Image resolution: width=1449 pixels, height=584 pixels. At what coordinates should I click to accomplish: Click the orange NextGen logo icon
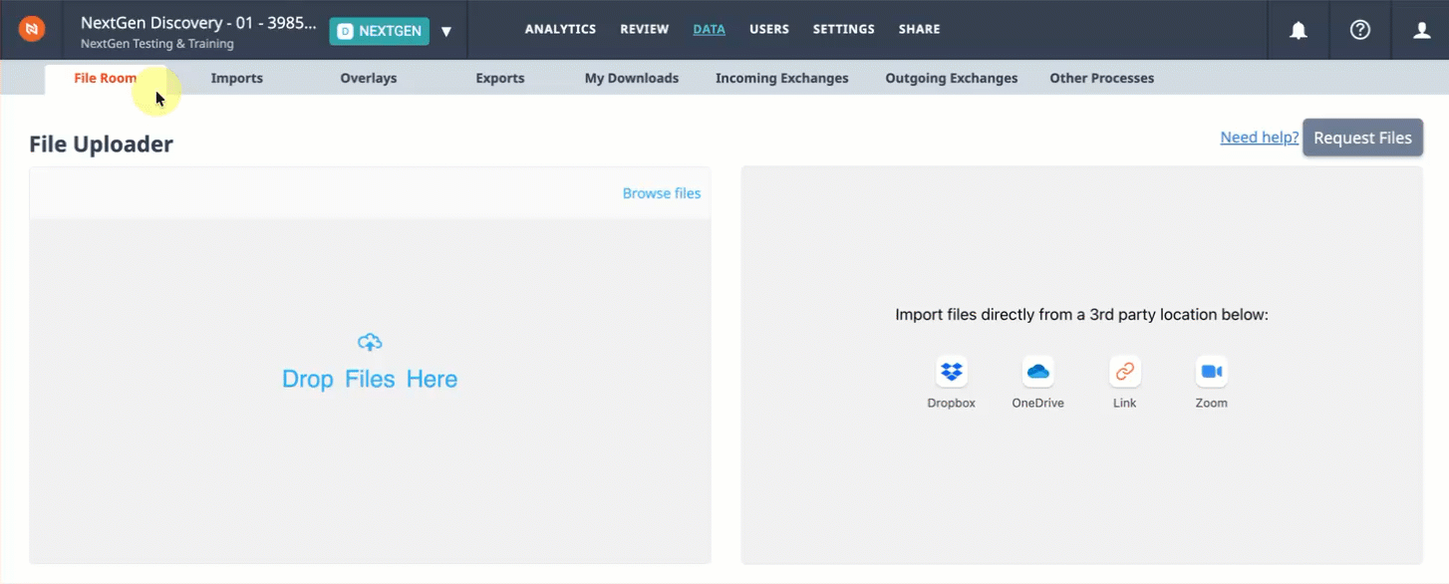[32, 30]
